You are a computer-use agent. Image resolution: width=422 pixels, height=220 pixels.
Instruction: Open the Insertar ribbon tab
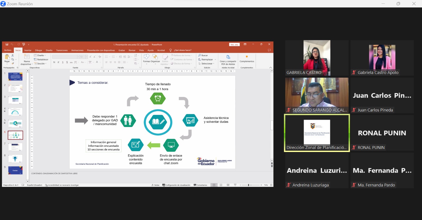coord(28,50)
